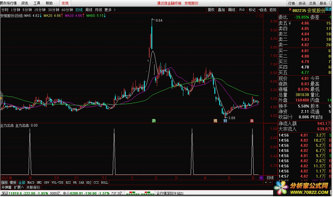Open the 服务 service button
Screen dimensions: 333x197
(323, 3)
